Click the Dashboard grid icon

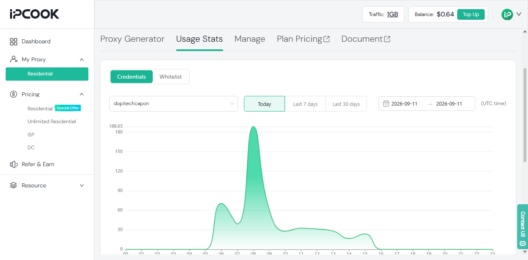(14, 41)
